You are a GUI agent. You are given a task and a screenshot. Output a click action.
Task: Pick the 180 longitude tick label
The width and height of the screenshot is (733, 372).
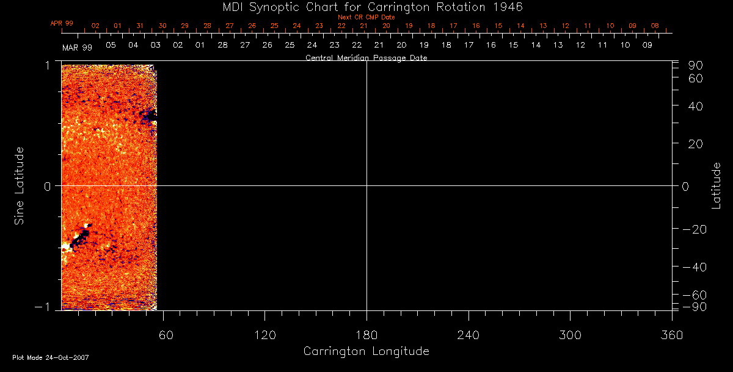click(366, 335)
